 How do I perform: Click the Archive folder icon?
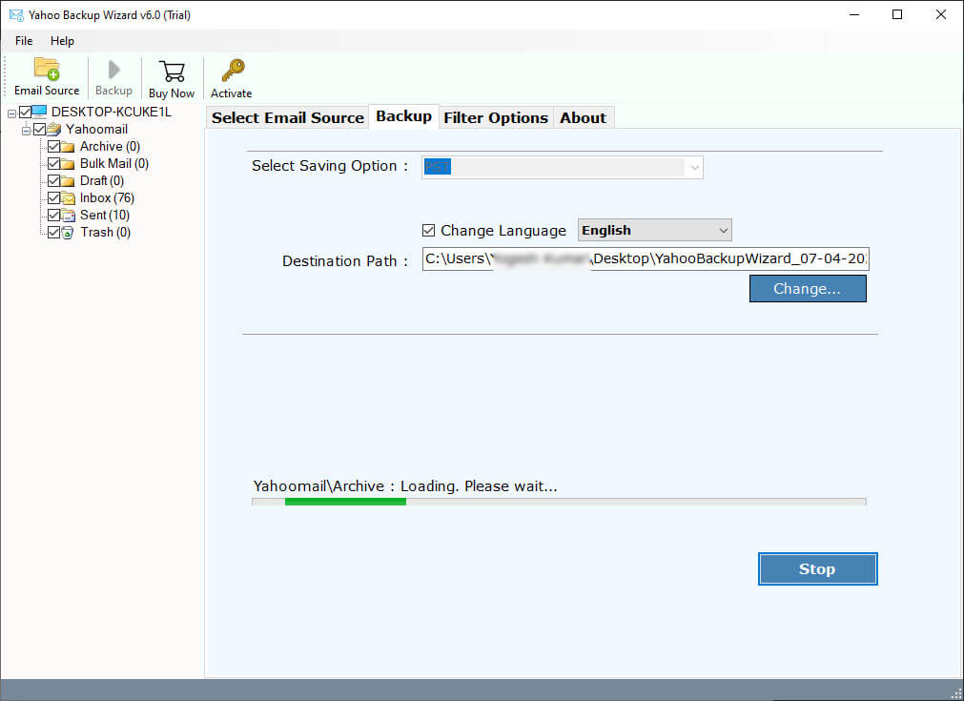(x=68, y=147)
